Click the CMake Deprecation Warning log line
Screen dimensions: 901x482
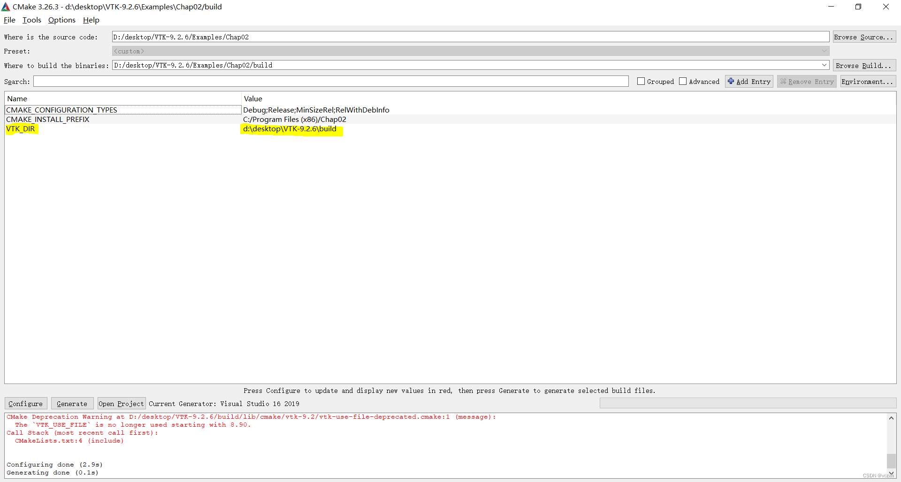(x=251, y=416)
